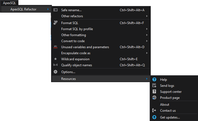Click the Safe rename icon
Image resolution: width=198 pixels, height=121 pixels.
click(x=55, y=10)
